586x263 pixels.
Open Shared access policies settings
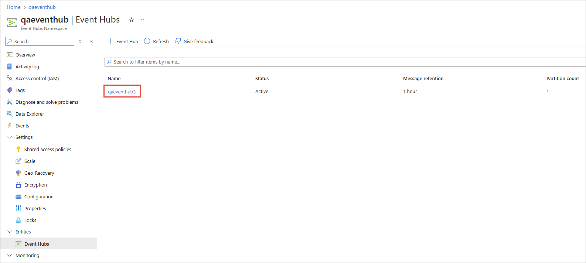[48, 150]
